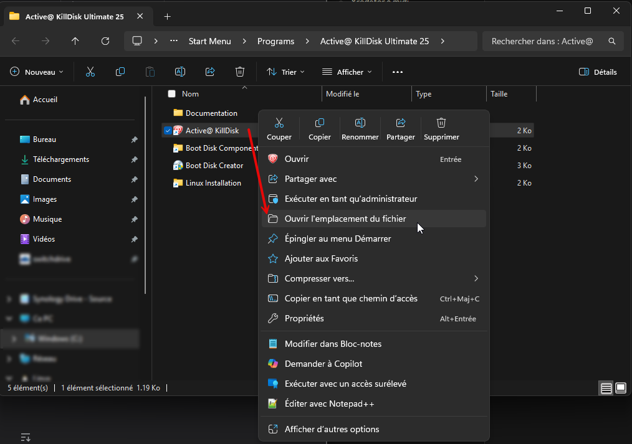
Task: Expand chevron after Active@ KillDisk Ultimate 25
Action: tap(443, 41)
